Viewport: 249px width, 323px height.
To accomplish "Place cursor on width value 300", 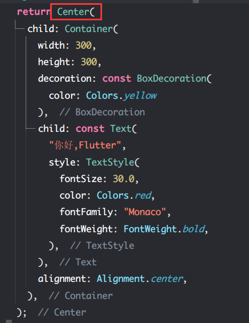I will pos(83,45).
